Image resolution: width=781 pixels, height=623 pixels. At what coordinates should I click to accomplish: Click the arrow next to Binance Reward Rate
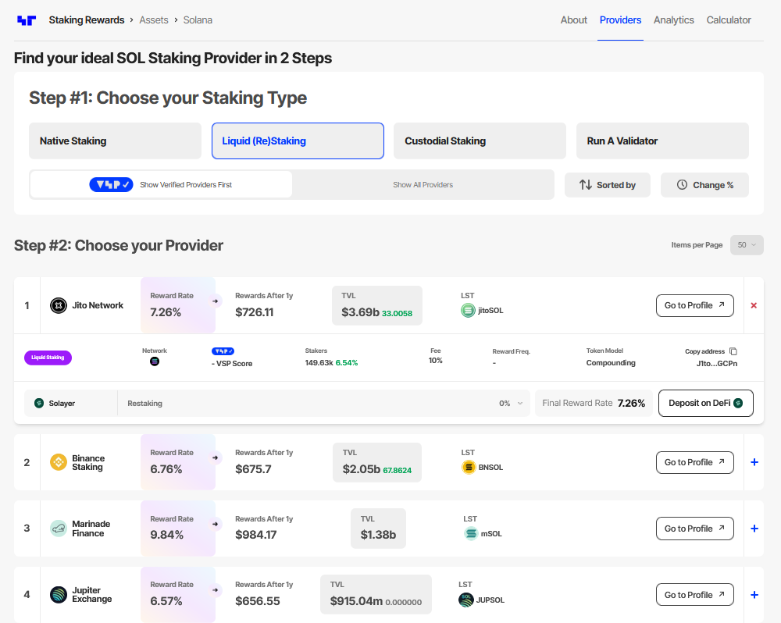pos(216,457)
